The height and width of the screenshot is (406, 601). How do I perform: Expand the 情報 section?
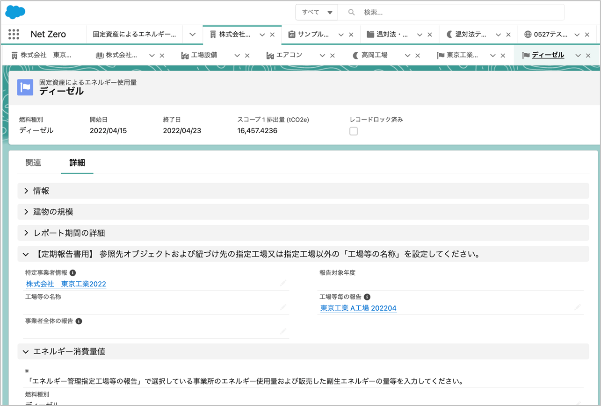[303, 191]
